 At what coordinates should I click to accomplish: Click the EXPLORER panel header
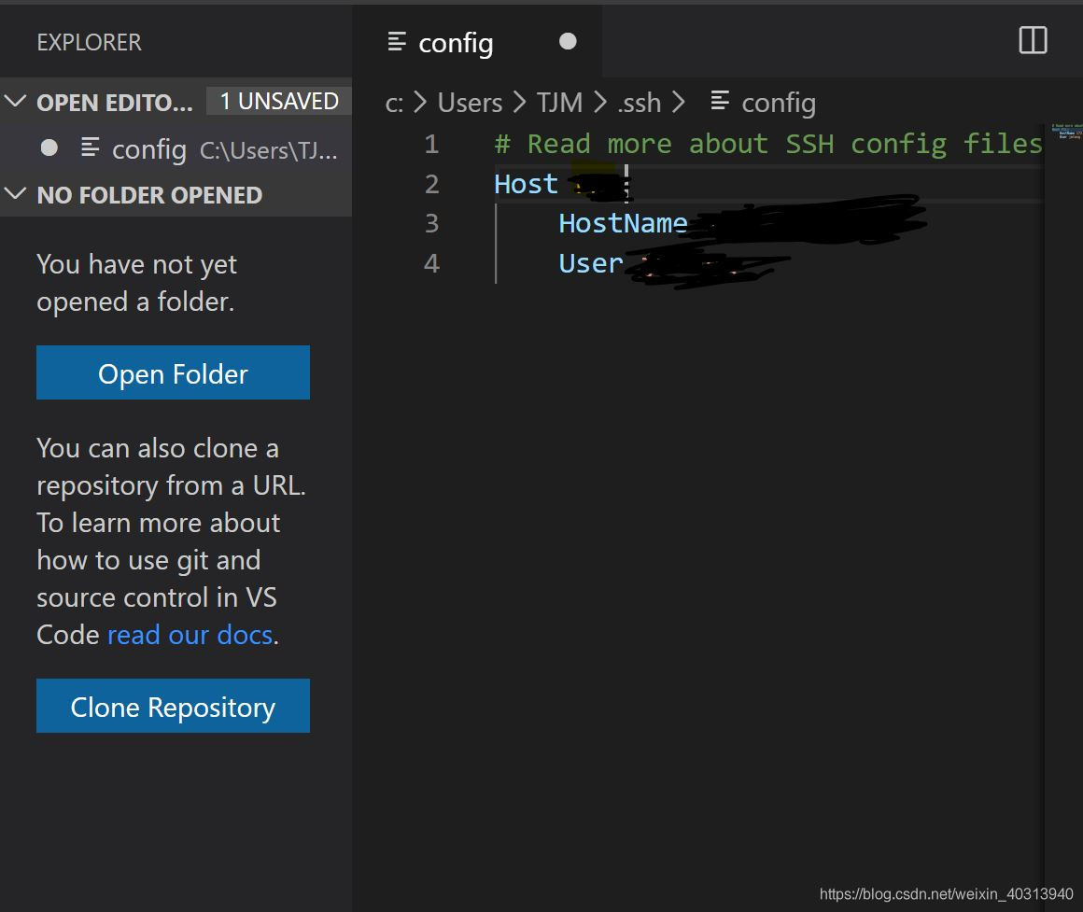[89, 41]
